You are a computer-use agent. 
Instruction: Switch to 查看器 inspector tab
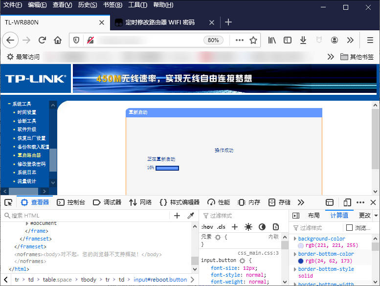[35, 202]
